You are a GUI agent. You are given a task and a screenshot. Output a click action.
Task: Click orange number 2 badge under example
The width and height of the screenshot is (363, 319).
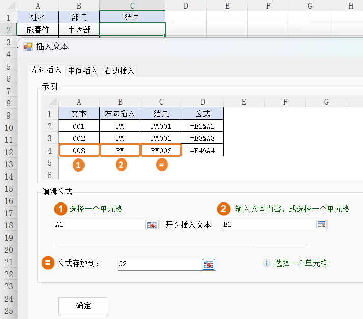pyautogui.click(x=121, y=165)
